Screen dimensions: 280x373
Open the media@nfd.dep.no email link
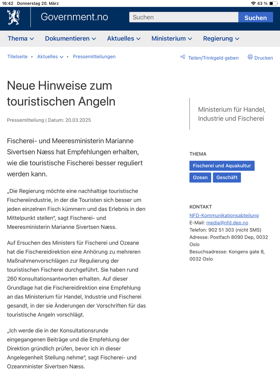pos(227,223)
